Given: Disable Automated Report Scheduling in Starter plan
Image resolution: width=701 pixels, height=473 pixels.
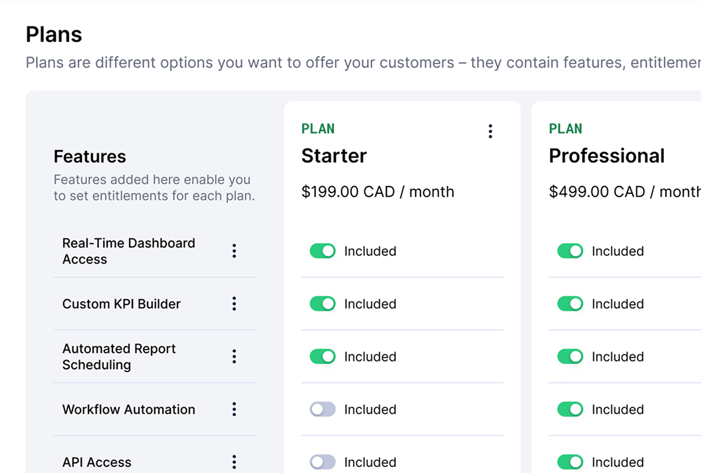Looking at the screenshot, I should (x=323, y=357).
